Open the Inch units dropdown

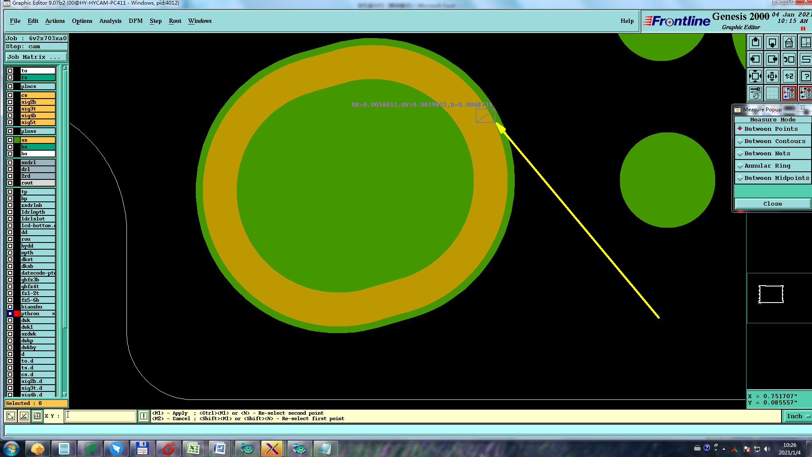coord(798,416)
